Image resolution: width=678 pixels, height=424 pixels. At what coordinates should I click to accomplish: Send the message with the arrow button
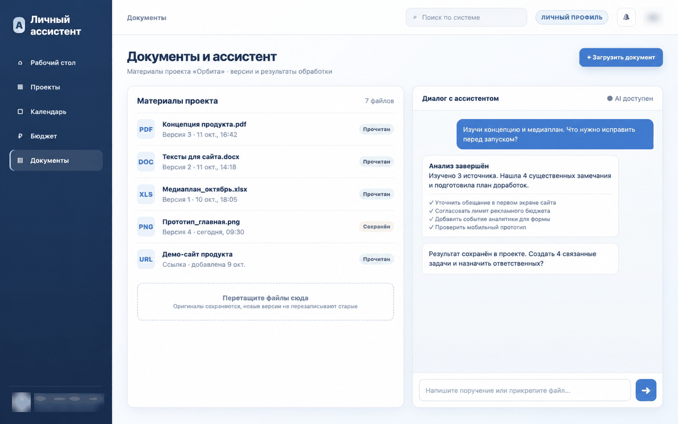coord(646,390)
